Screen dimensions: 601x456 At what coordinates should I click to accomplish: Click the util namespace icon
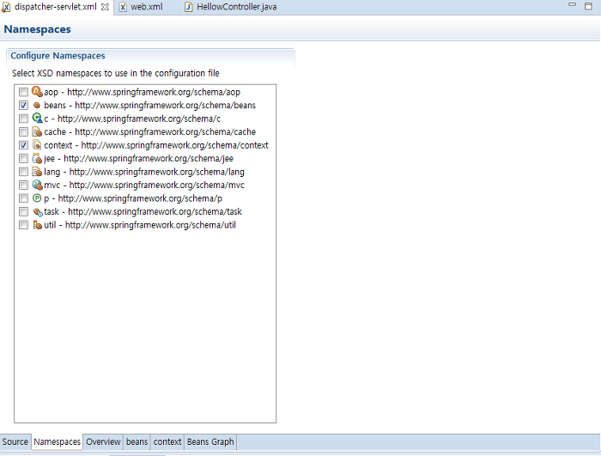pos(37,225)
